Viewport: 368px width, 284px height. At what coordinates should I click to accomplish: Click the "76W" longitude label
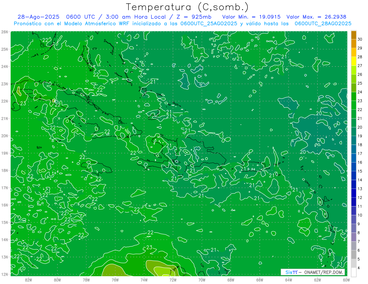[115, 279]
